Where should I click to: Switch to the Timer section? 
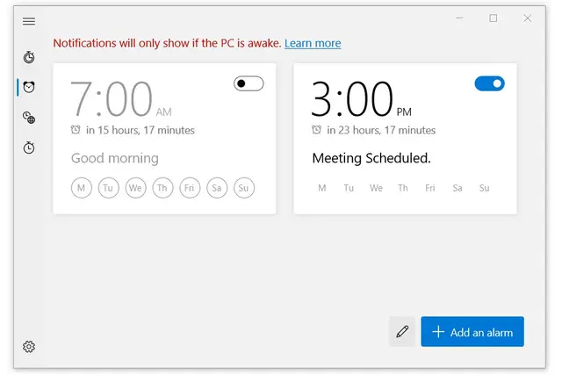pyautogui.click(x=29, y=57)
